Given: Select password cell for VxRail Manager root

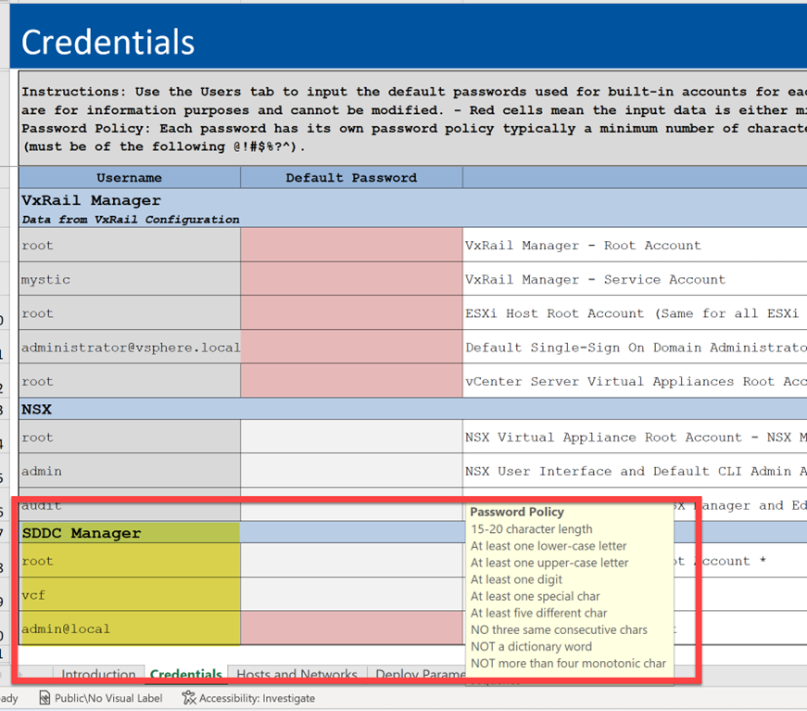Looking at the screenshot, I should coord(351,246).
